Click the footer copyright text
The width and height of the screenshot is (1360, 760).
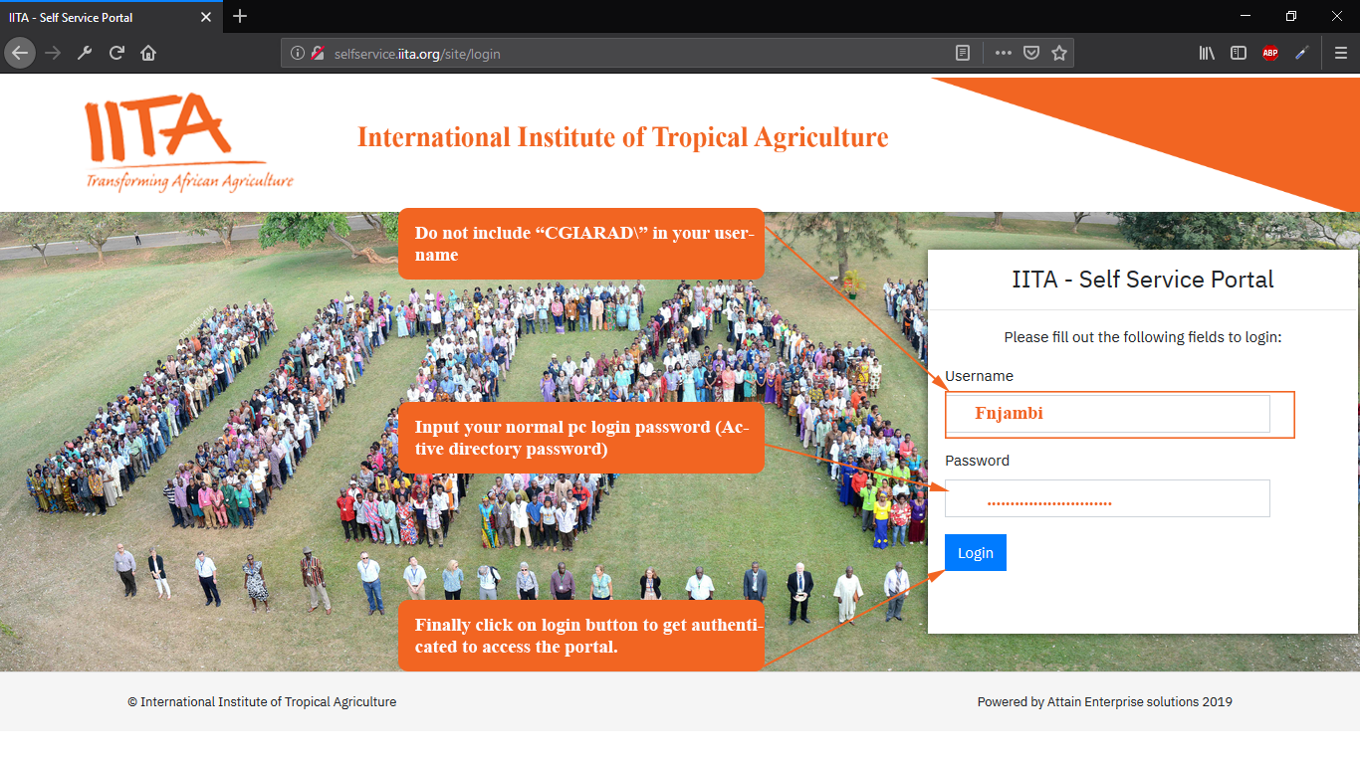coord(262,702)
